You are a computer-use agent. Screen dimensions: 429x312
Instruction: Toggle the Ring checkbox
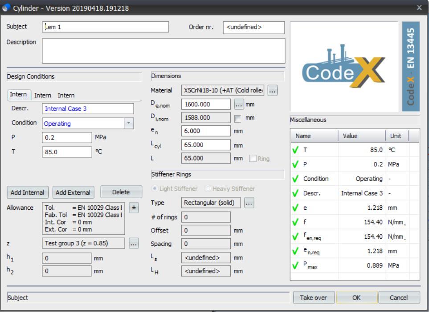[x=253, y=159]
